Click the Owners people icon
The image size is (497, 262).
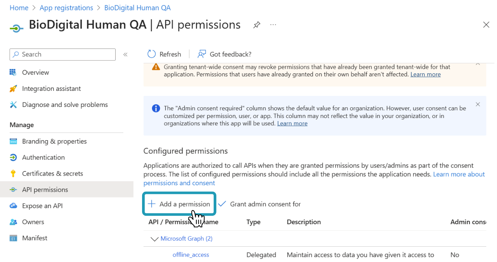pos(13,222)
